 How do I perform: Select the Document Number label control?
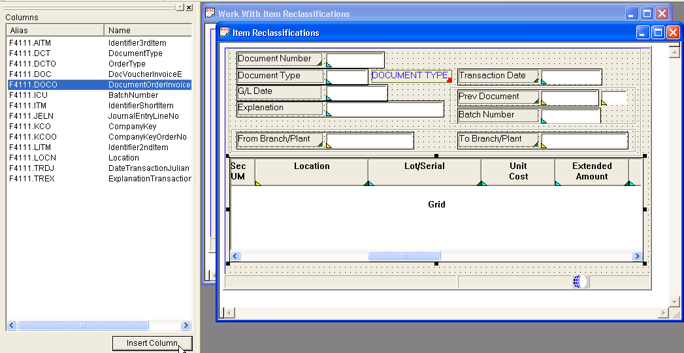[x=279, y=59]
